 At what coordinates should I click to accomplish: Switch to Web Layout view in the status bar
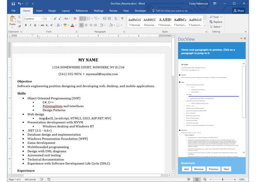tap(205, 179)
